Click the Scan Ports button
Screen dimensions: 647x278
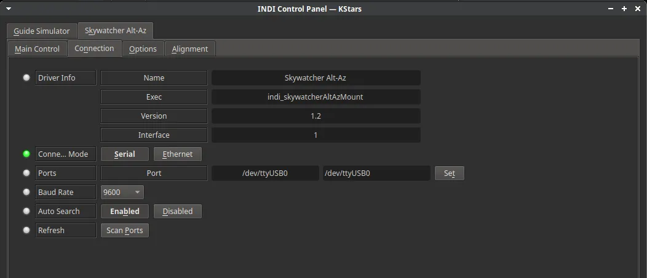click(x=125, y=230)
